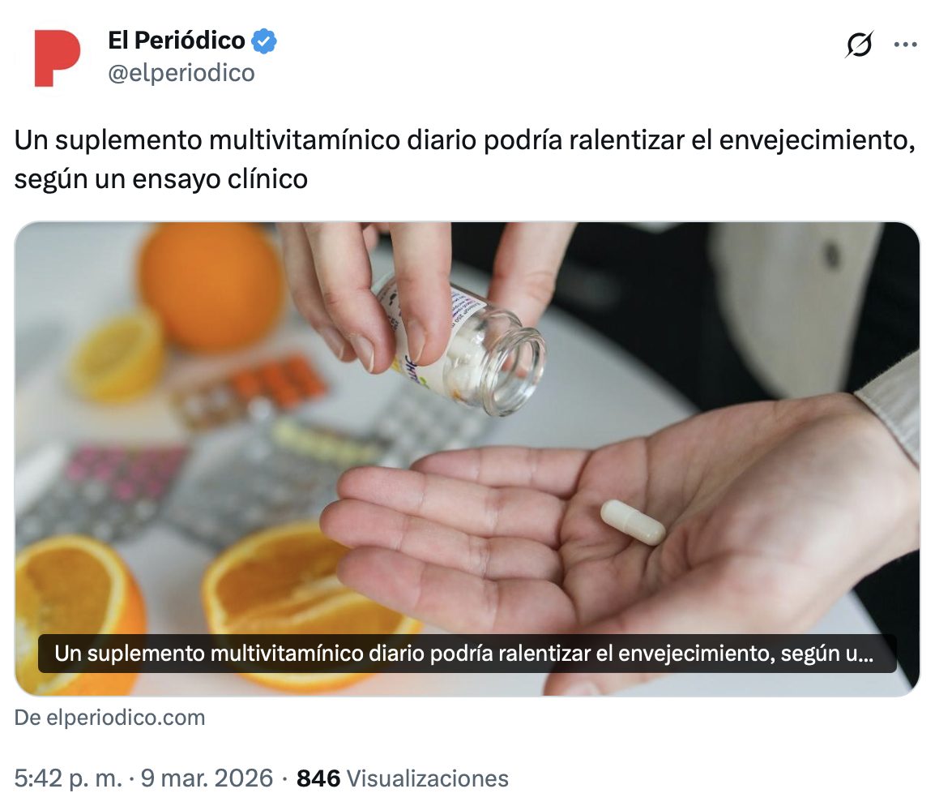
Task: Open the three-dot more options menu
Action: coord(905,44)
